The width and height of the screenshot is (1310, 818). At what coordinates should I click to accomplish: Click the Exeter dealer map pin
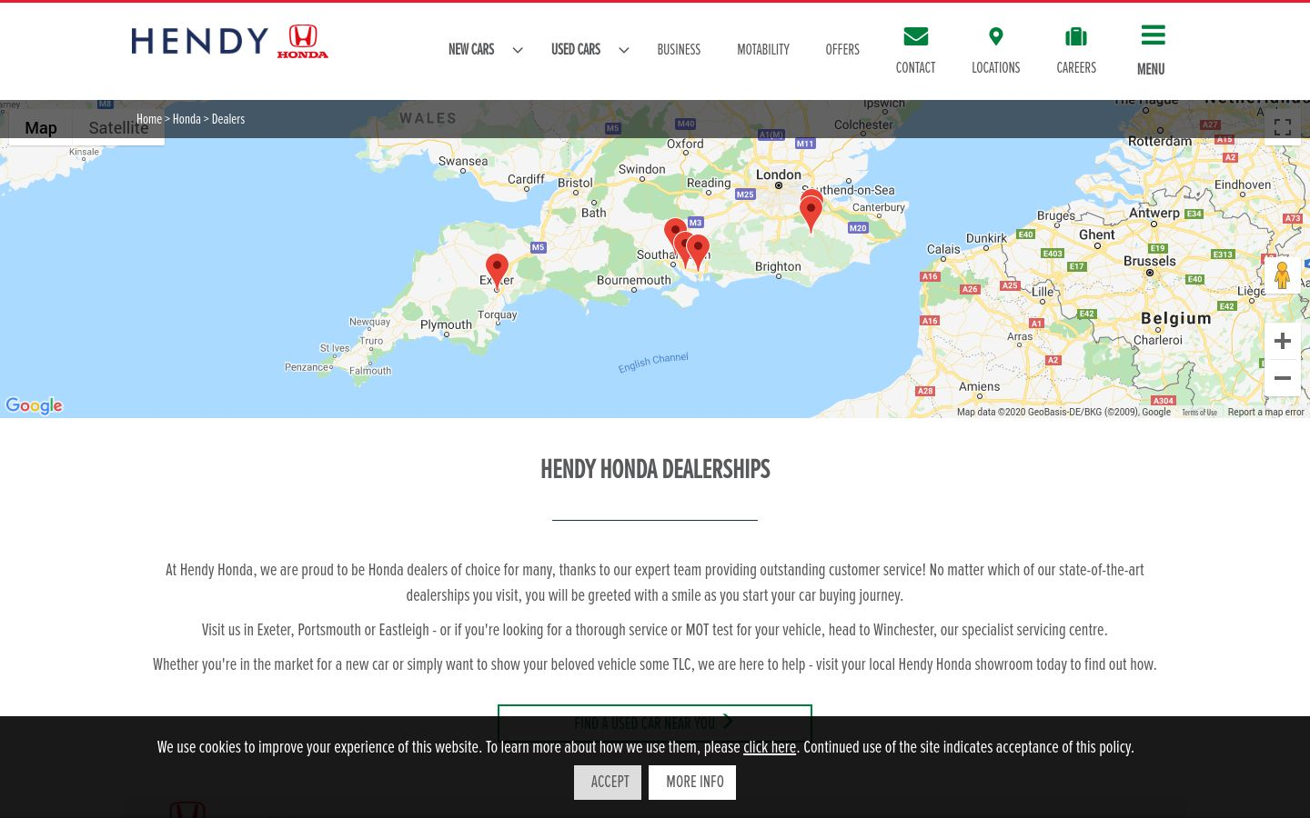[x=497, y=271]
